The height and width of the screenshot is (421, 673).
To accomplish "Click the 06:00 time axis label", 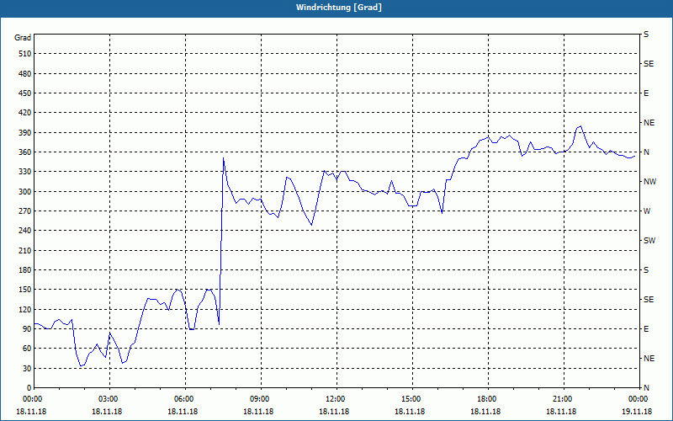I will [183, 399].
